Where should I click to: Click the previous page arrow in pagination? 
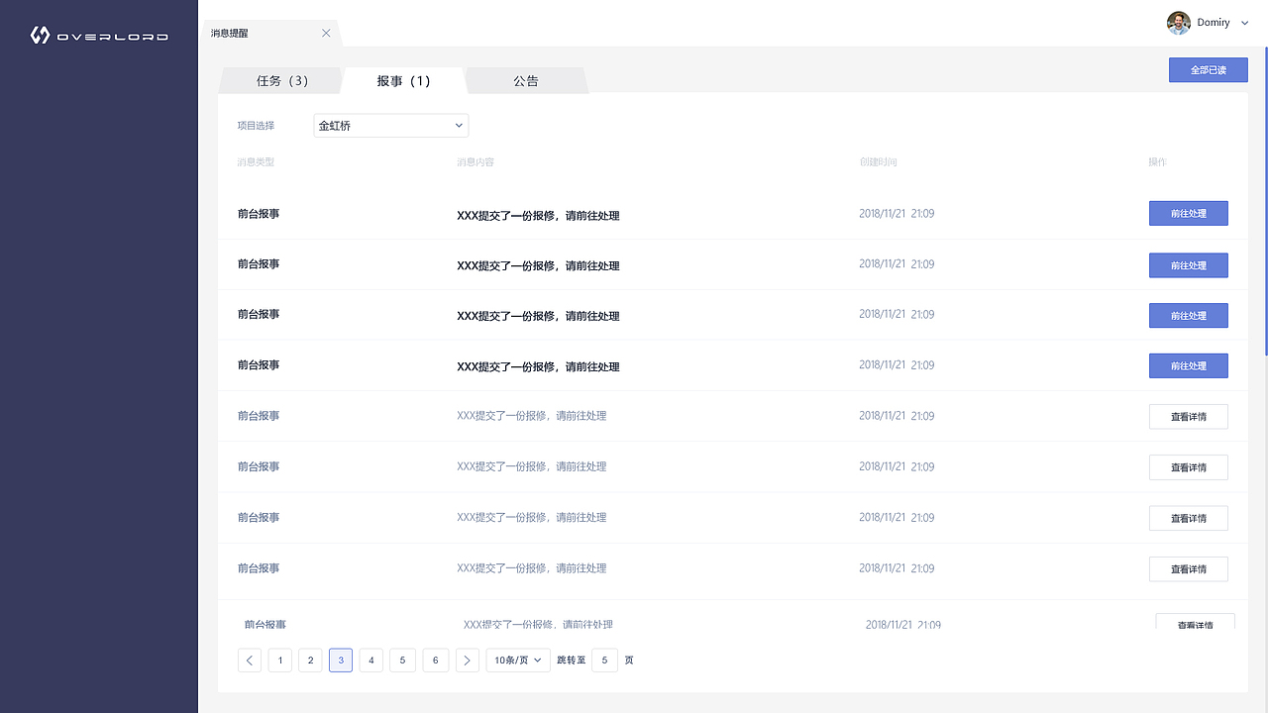[x=249, y=660]
